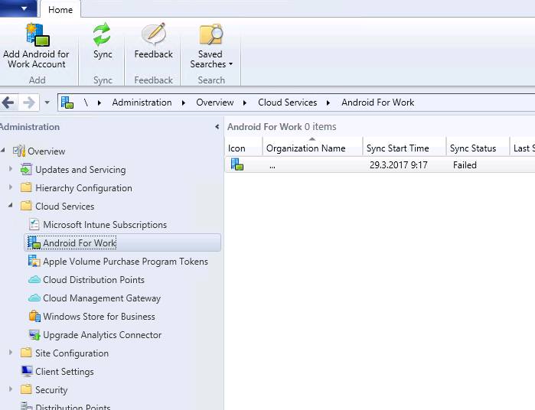Select Cloud Distribution Points icon in tree
535x410 pixels.
34,280
